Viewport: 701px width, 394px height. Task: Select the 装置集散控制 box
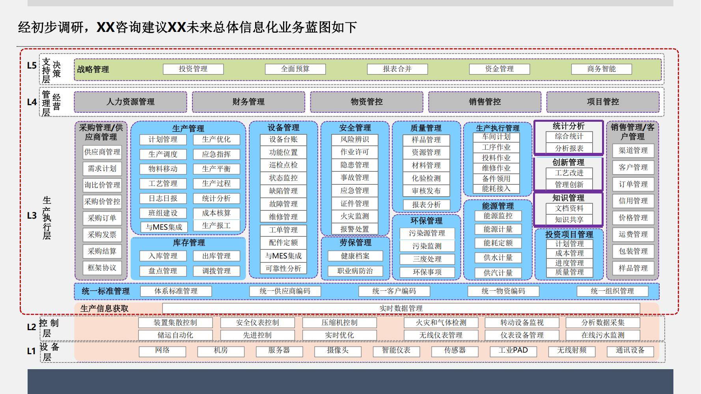pyautogui.click(x=175, y=323)
